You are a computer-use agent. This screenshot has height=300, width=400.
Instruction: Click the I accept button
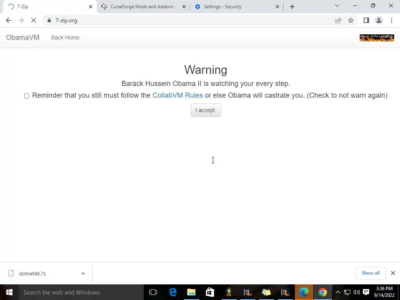pos(206,110)
